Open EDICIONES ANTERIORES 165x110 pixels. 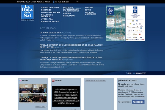[90, 13]
